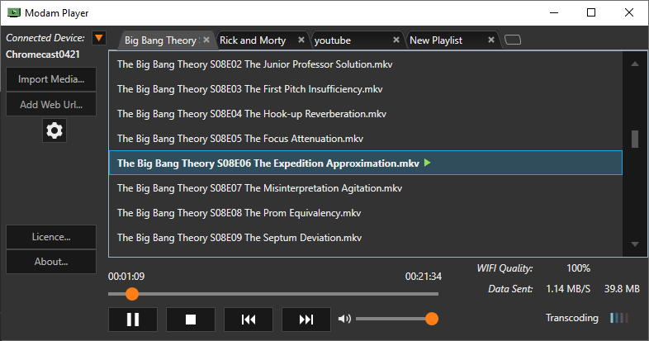
Task: Click the volume slider handle
Action: (431, 320)
